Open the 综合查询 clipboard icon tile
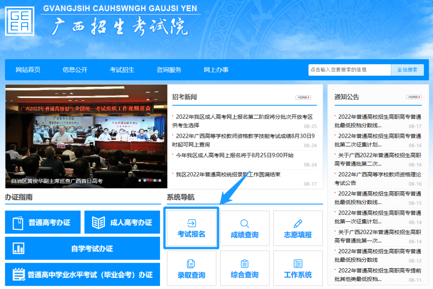The image size is (433, 289). point(245,264)
